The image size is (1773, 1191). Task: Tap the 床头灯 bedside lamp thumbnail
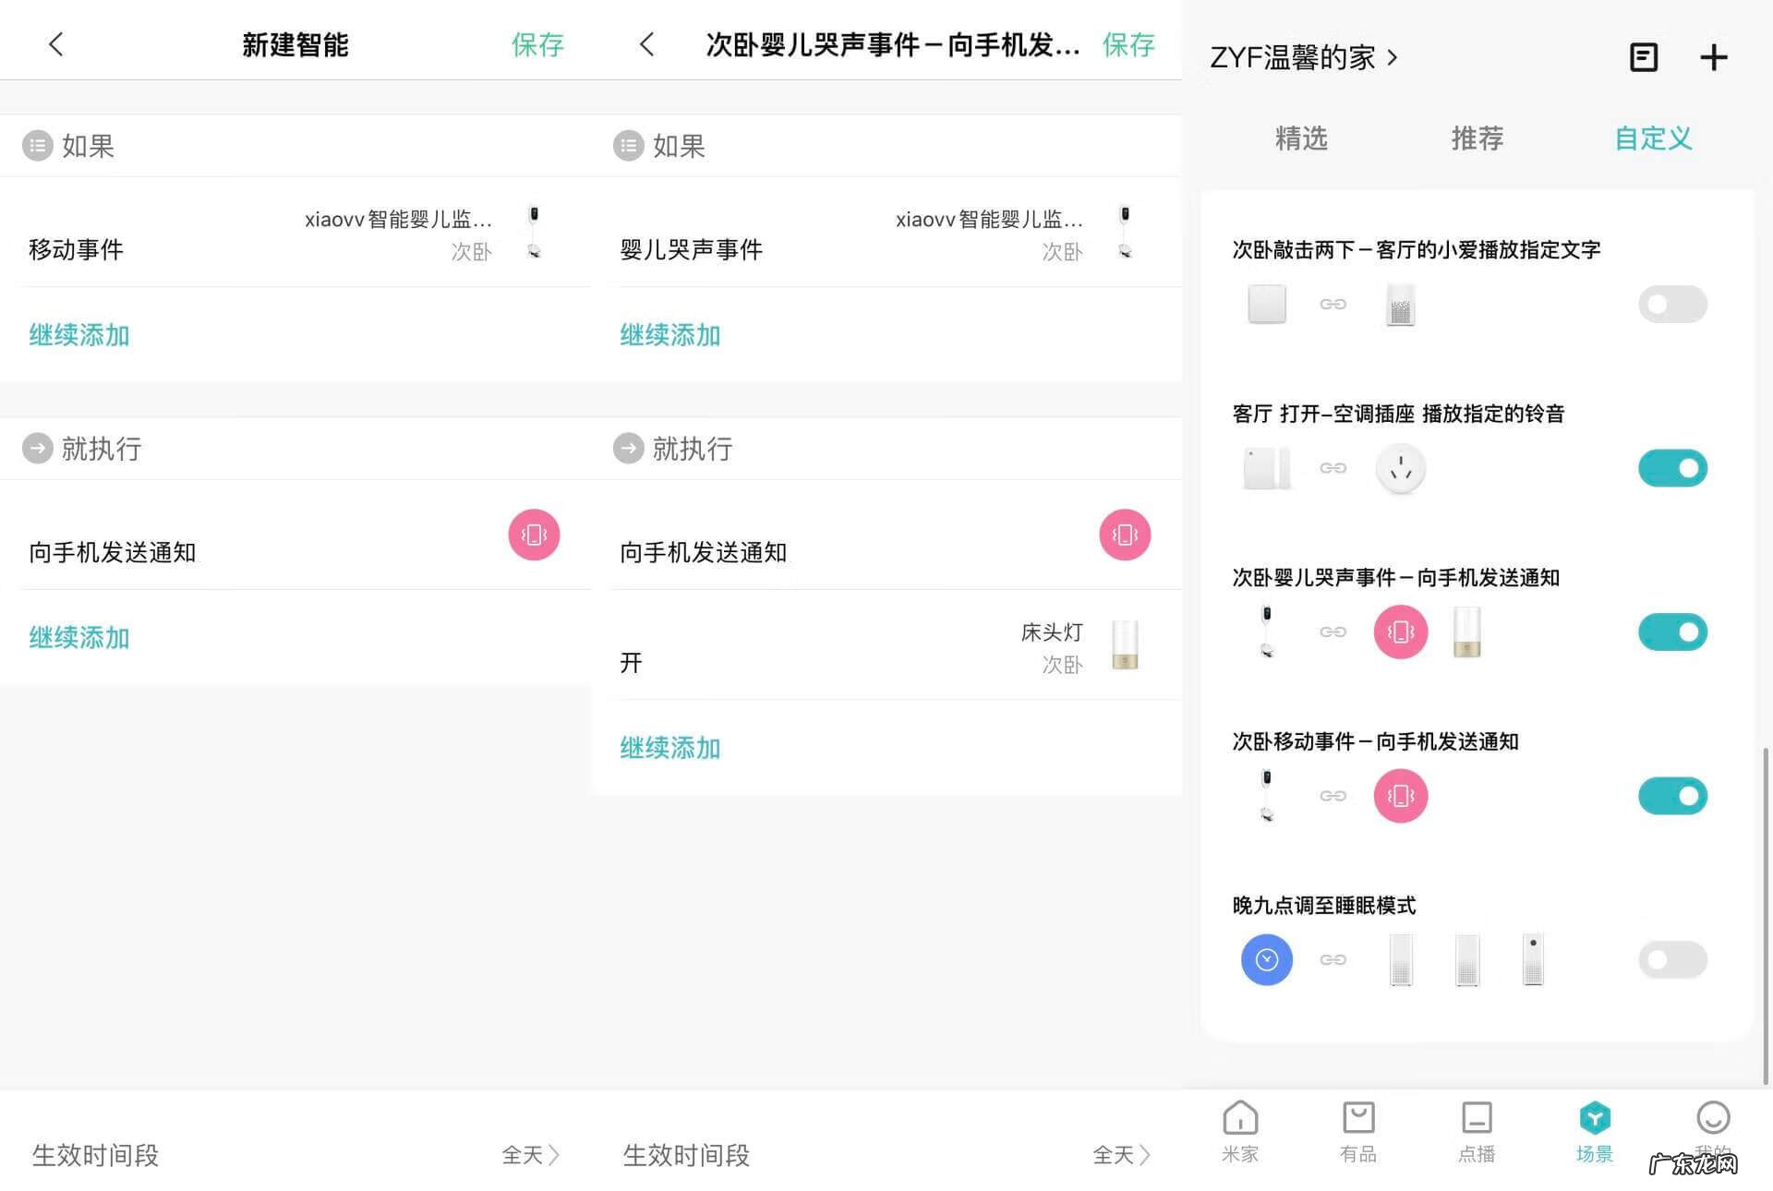click(1125, 646)
